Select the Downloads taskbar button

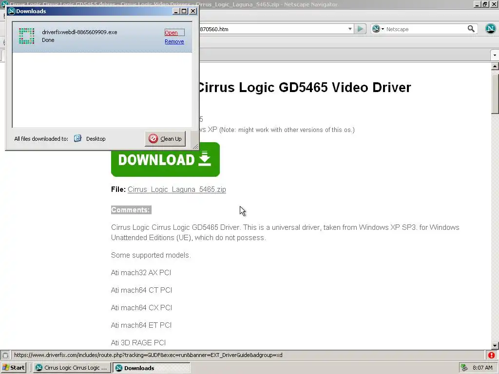(x=152, y=368)
